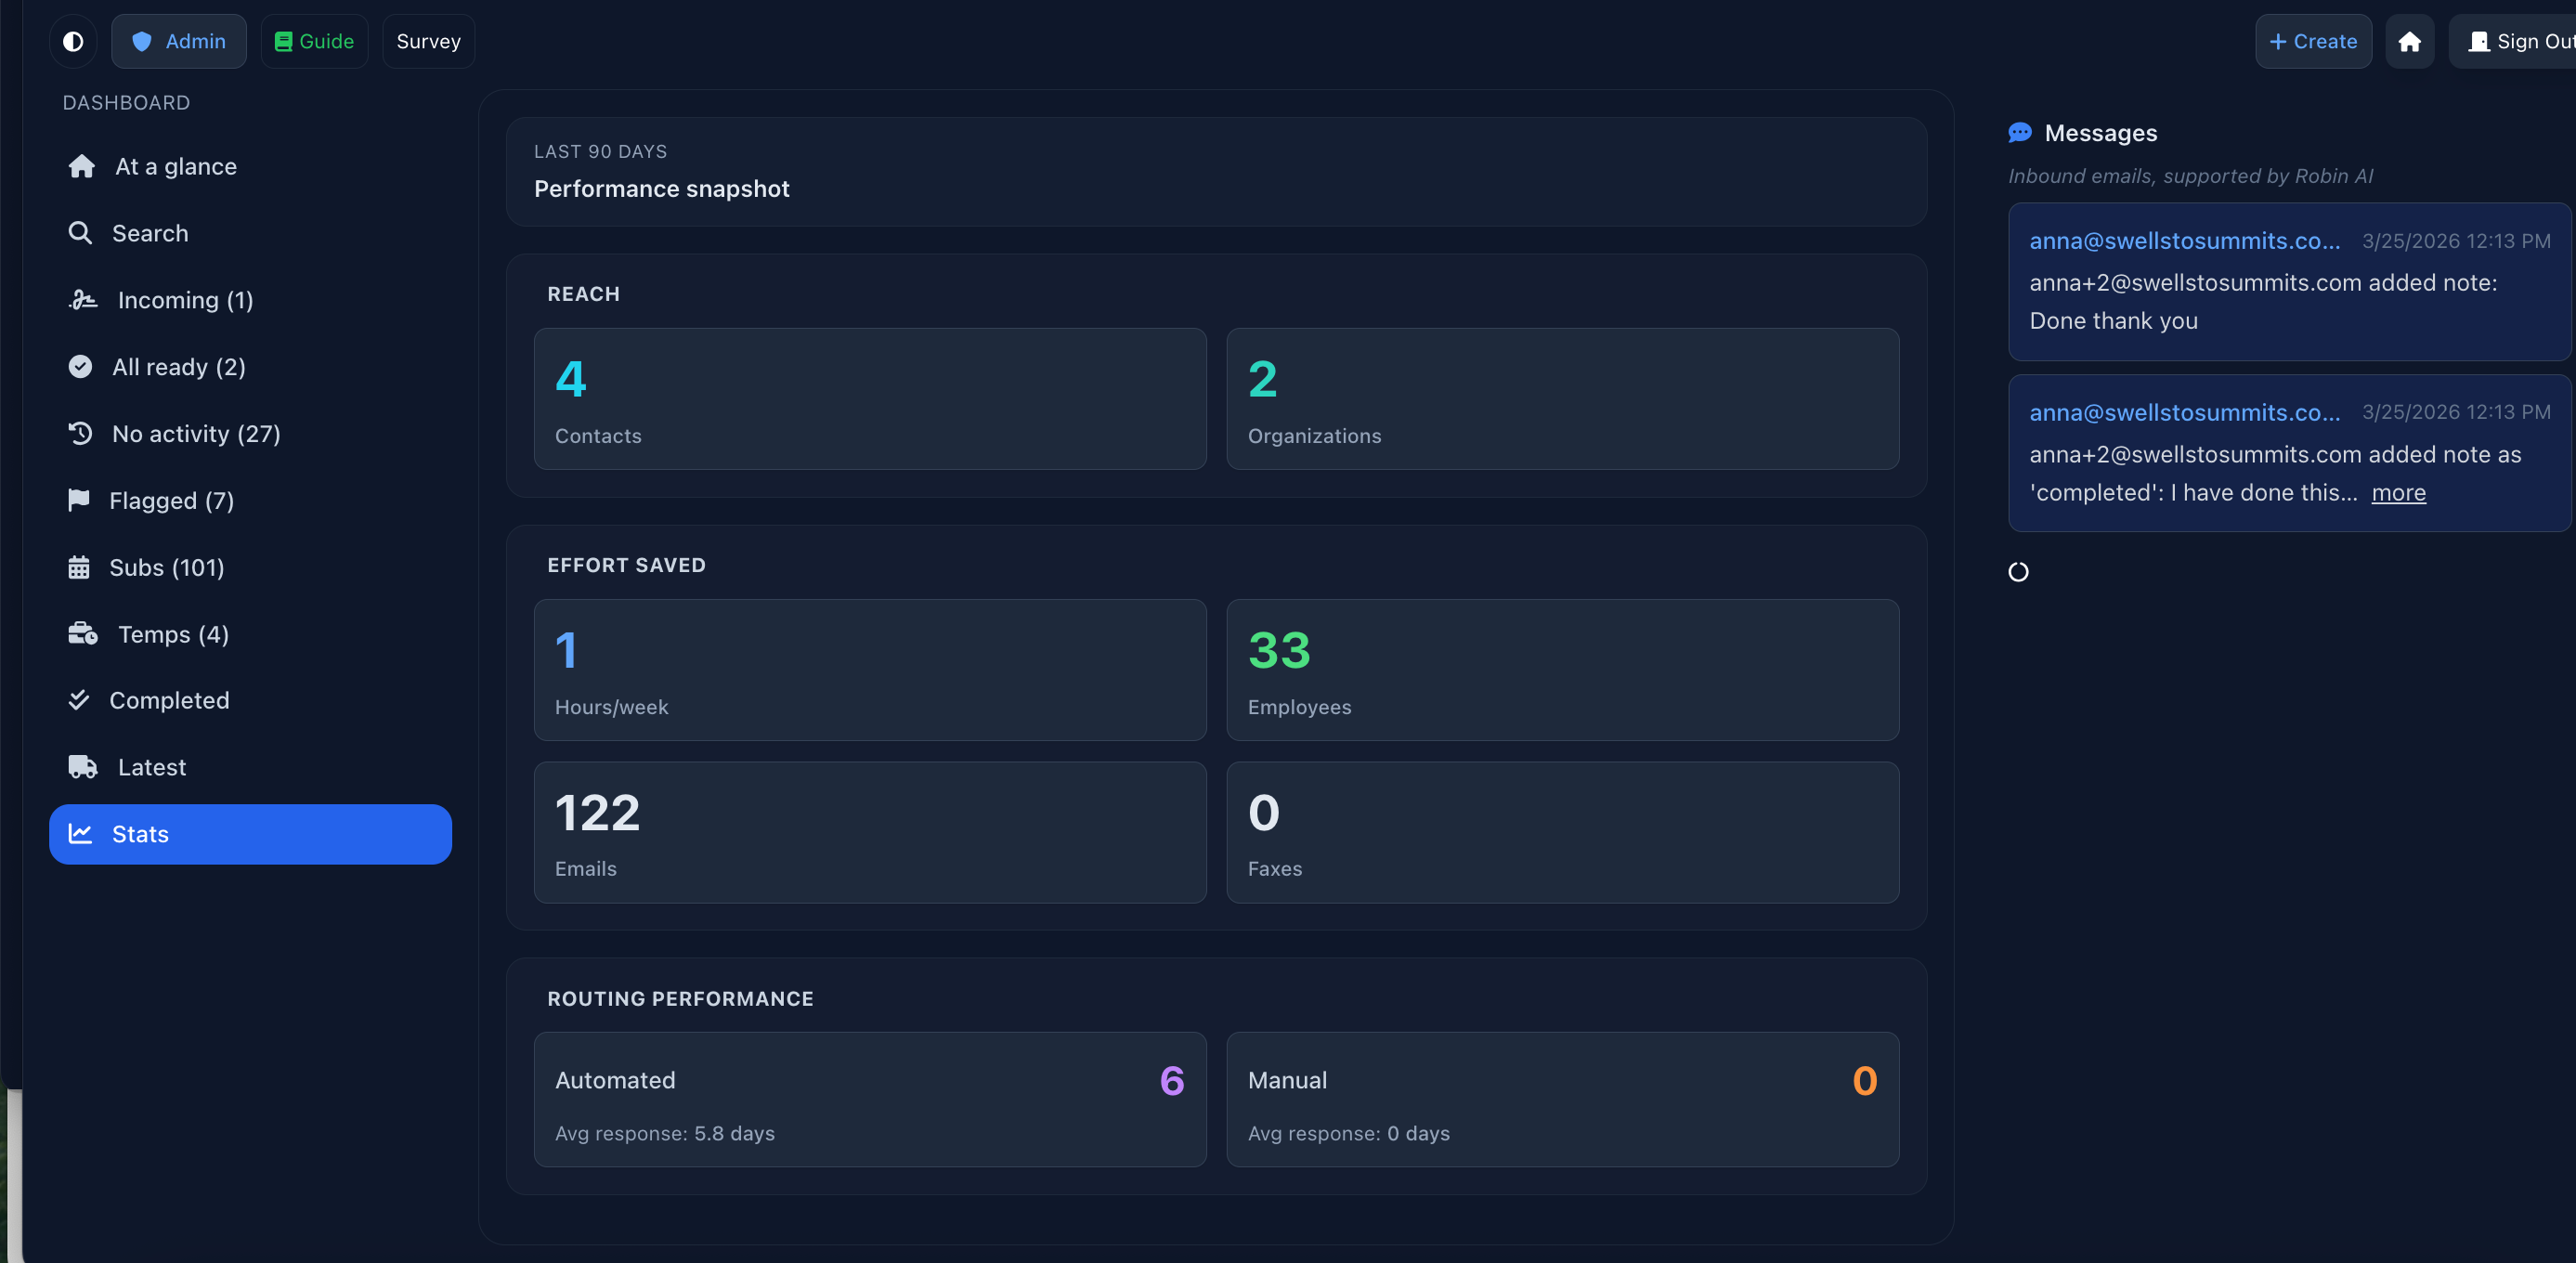This screenshot has height=1263, width=2576.
Task: Open Subs (101) calendar section
Action: 166,568
